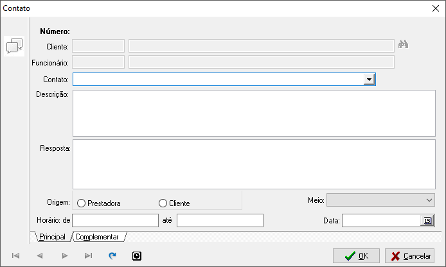Jump to the last record

point(88,255)
